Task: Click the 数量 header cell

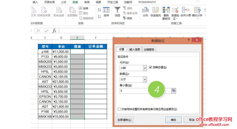Action: [x=77, y=47]
